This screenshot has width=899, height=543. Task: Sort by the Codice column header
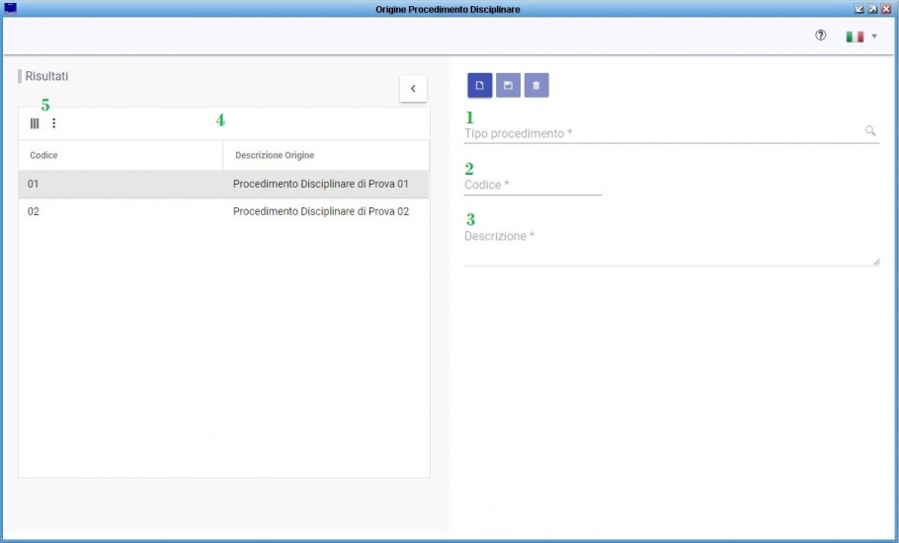click(43, 155)
